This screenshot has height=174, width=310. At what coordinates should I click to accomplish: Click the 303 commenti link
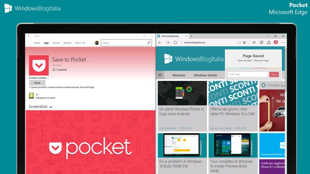pos(175,128)
